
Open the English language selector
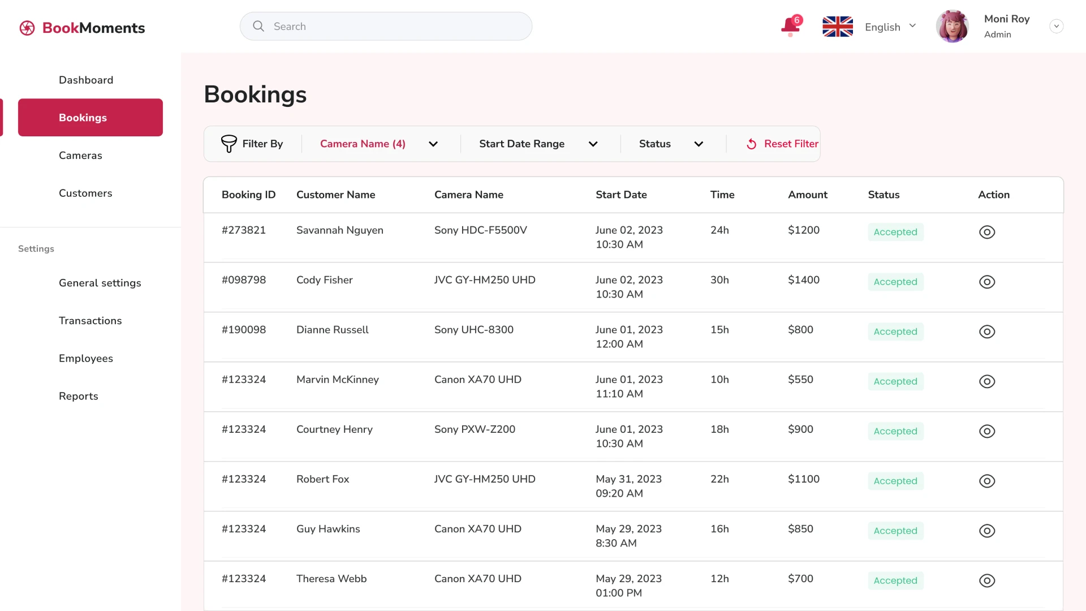click(x=891, y=26)
